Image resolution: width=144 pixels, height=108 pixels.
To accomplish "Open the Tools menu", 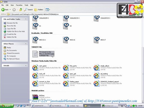I will point(26,5).
